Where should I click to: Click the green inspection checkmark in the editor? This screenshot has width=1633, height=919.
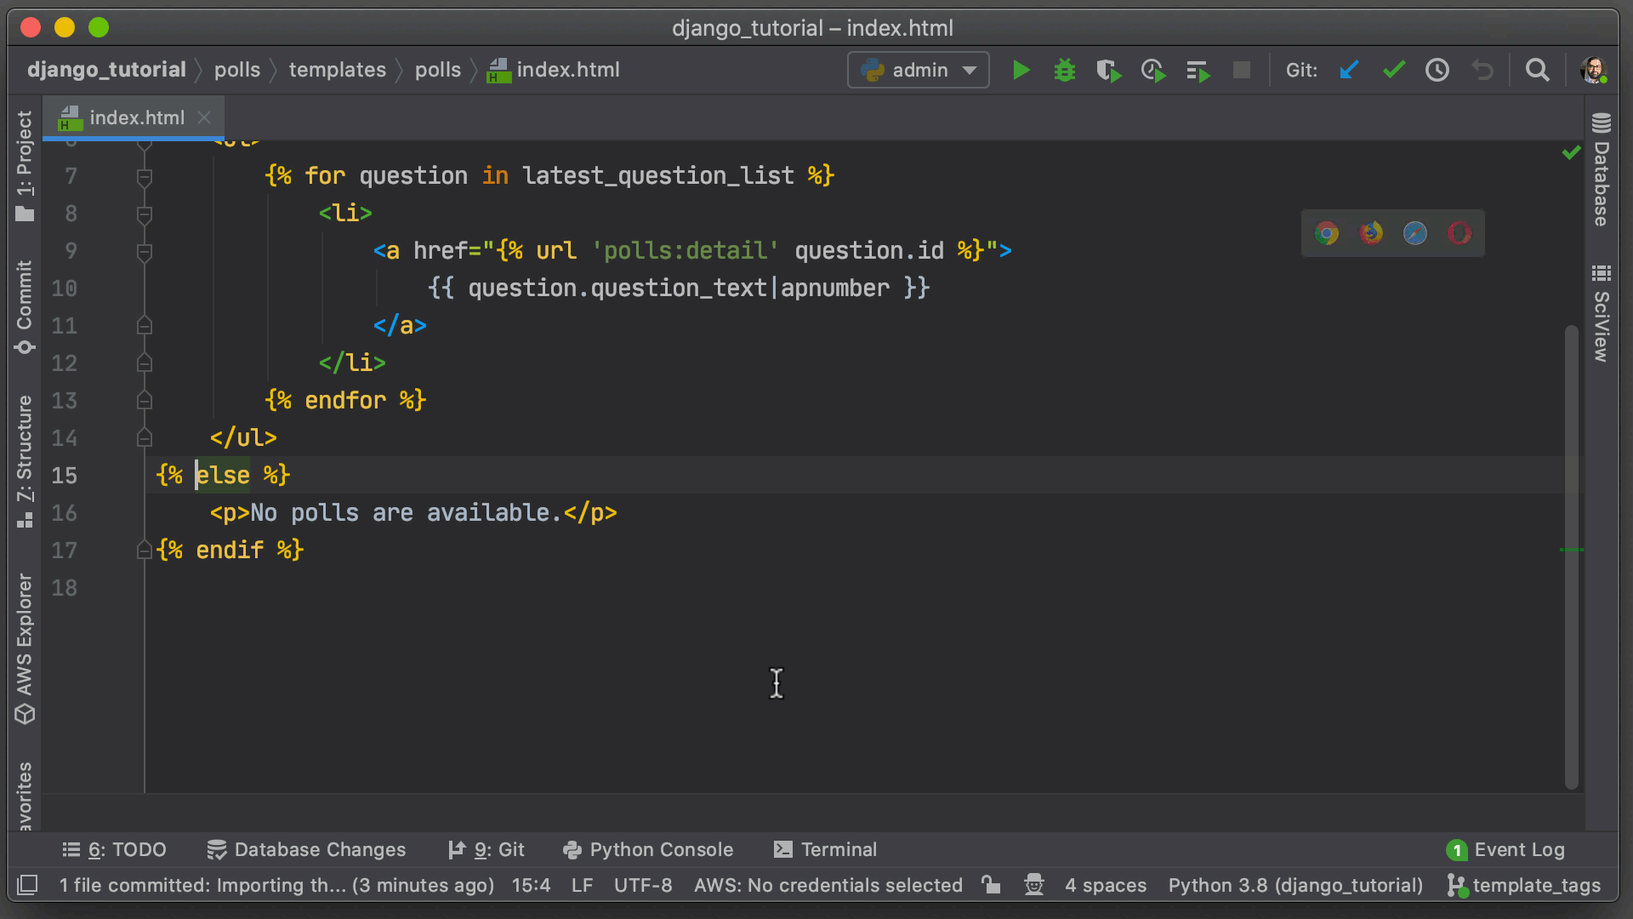click(x=1571, y=152)
